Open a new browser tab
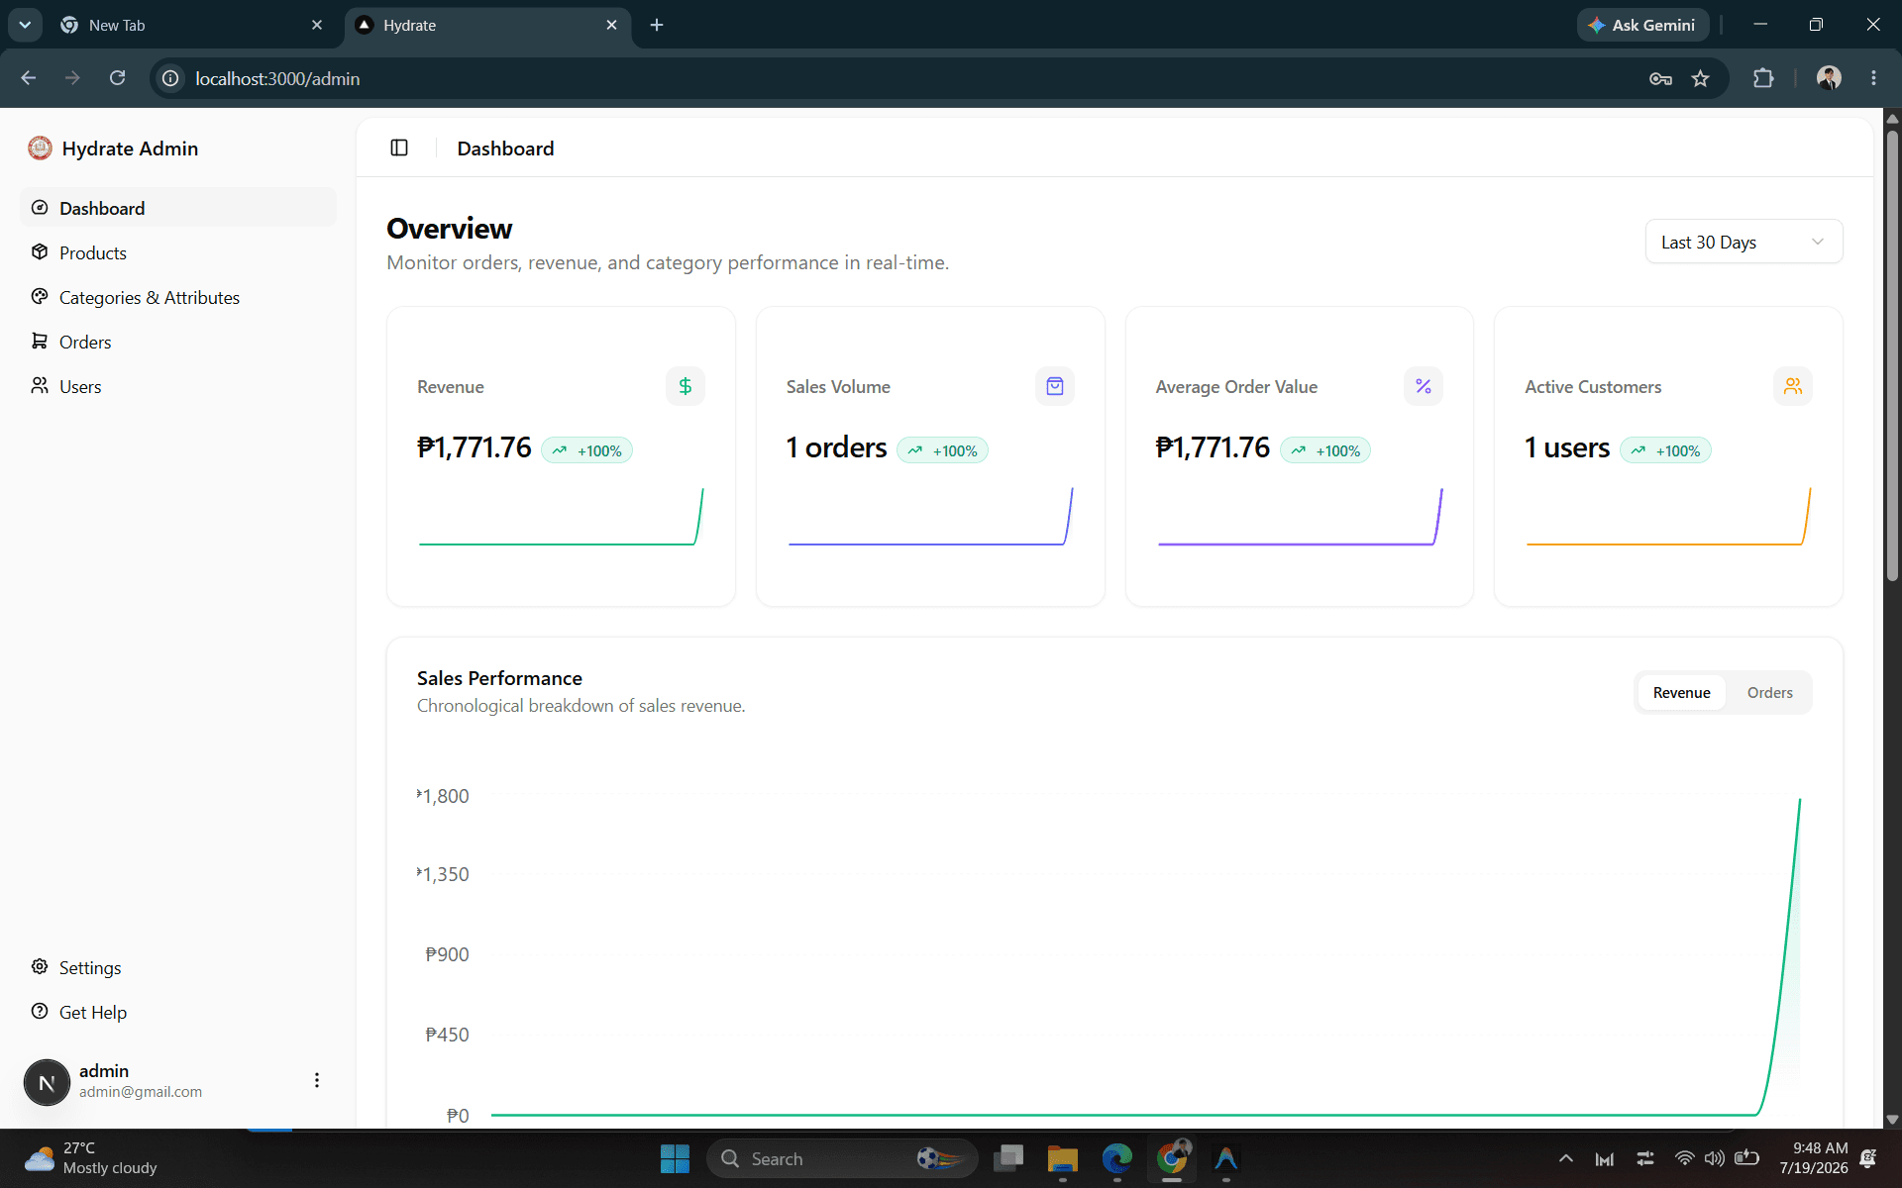1902x1188 pixels. coord(657,25)
